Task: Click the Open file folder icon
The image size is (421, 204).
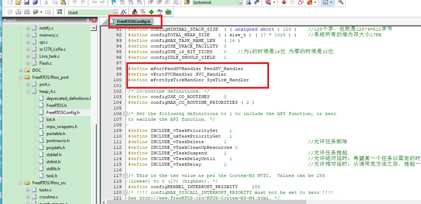Action: 19,2
